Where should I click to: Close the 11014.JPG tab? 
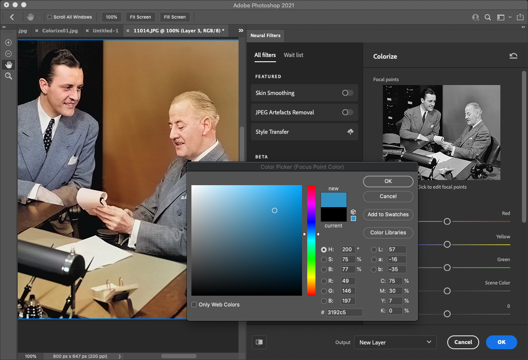tap(128, 31)
